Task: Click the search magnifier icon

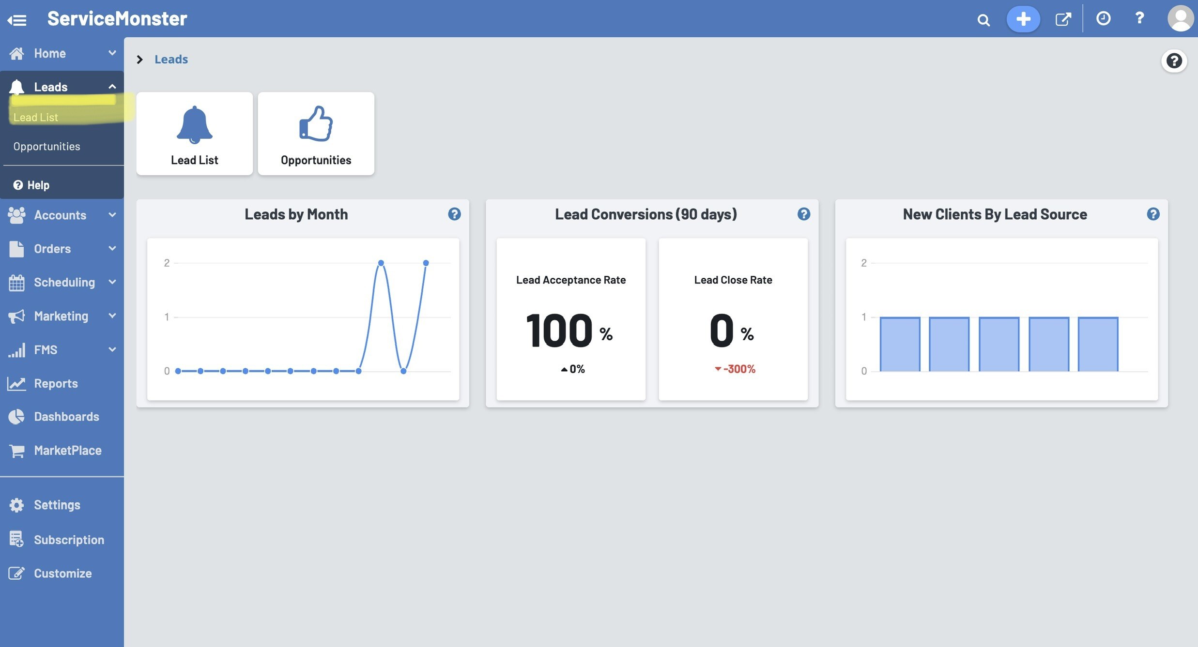Action: [983, 20]
